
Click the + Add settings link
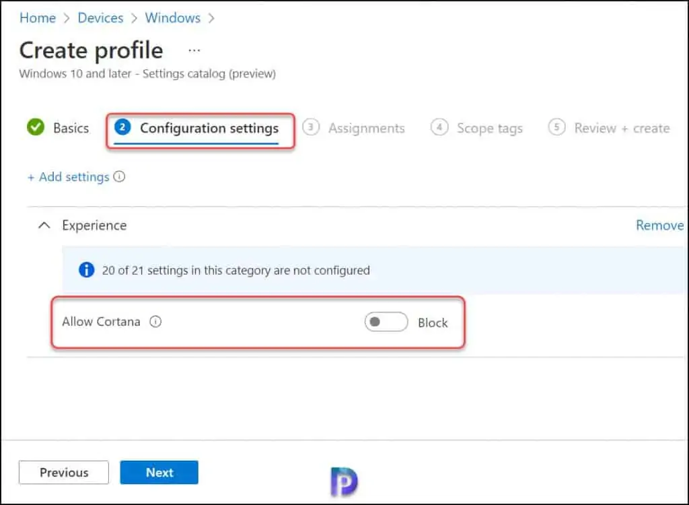tap(68, 177)
